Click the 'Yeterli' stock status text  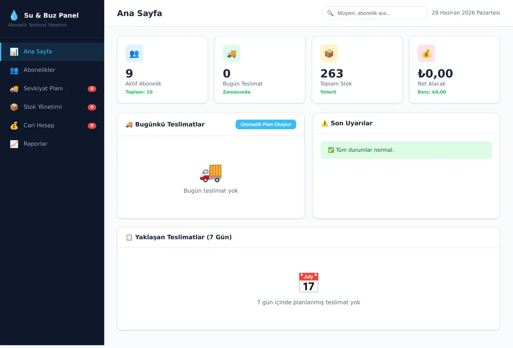coord(328,92)
